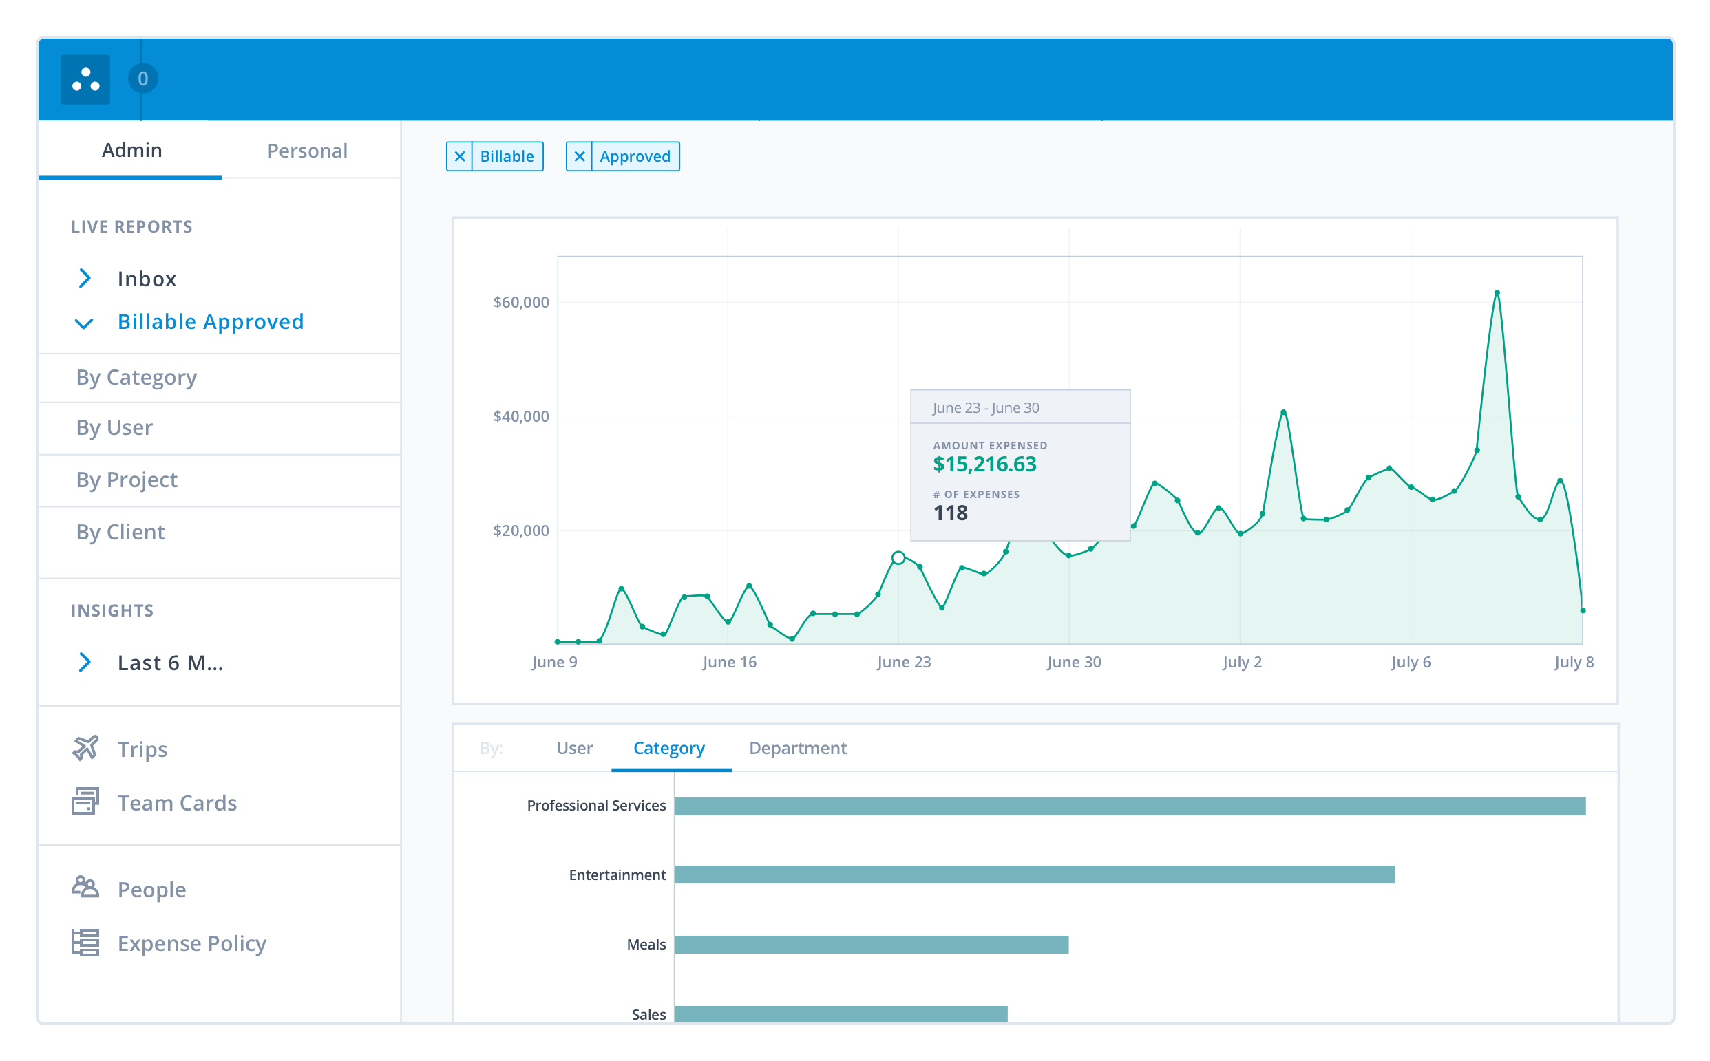
Task: Click the three-dot app logo icon
Action: point(85,79)
